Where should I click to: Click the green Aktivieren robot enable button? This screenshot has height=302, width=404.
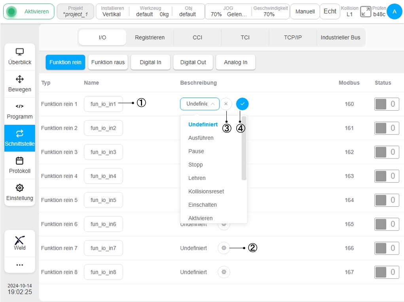pos(29,11)
